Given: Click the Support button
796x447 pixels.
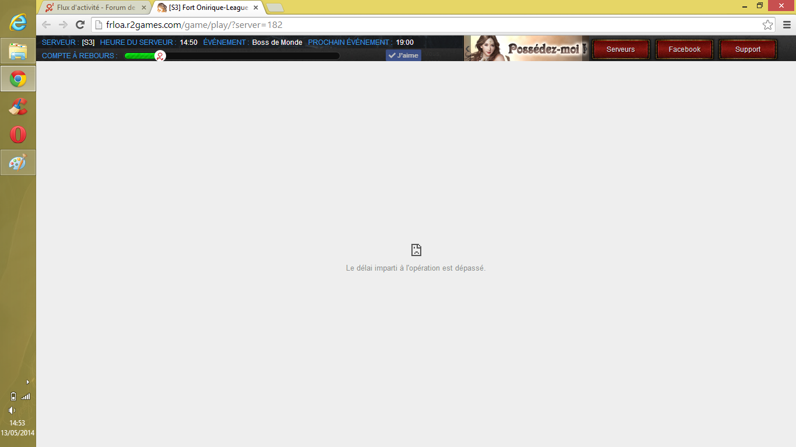Looking at the screenshot, I should click(748, 49).
